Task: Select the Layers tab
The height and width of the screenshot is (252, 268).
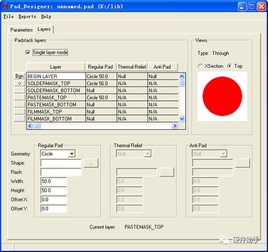Action: 44,29
